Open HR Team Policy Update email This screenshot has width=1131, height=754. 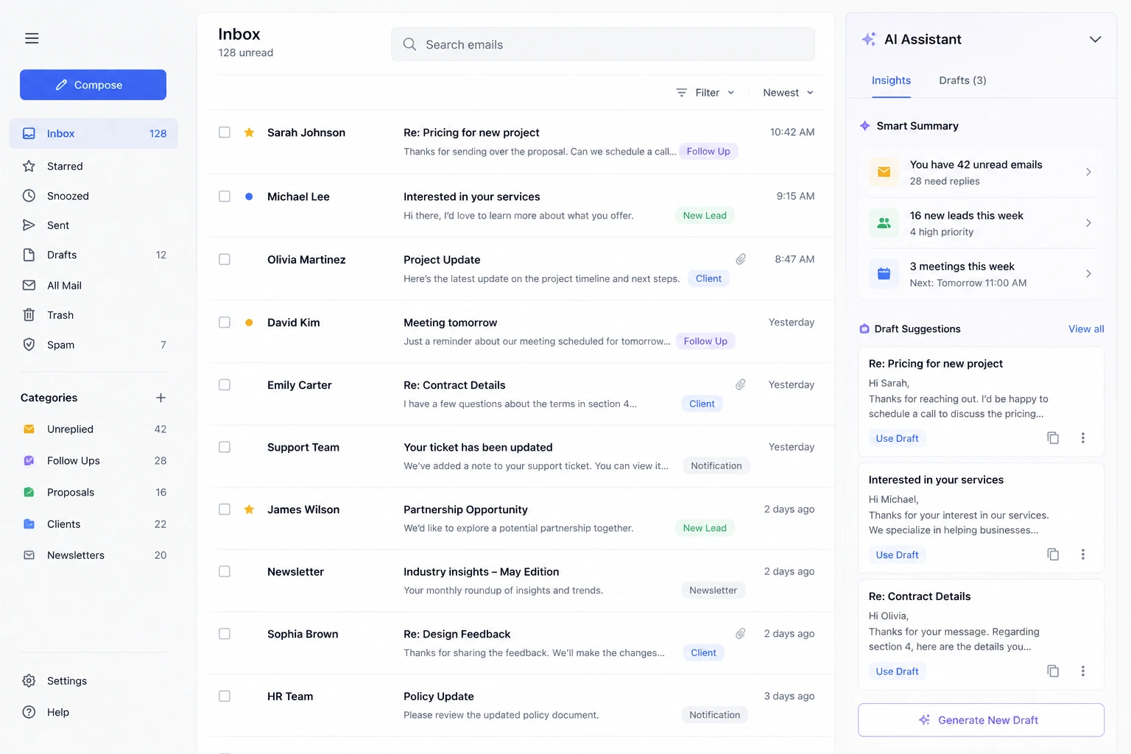[x=520, y=705]
